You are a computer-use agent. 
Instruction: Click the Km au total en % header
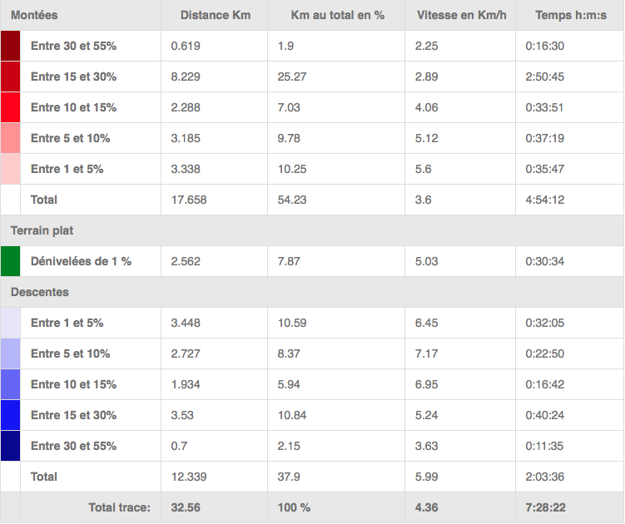click(x=337, y=16)
